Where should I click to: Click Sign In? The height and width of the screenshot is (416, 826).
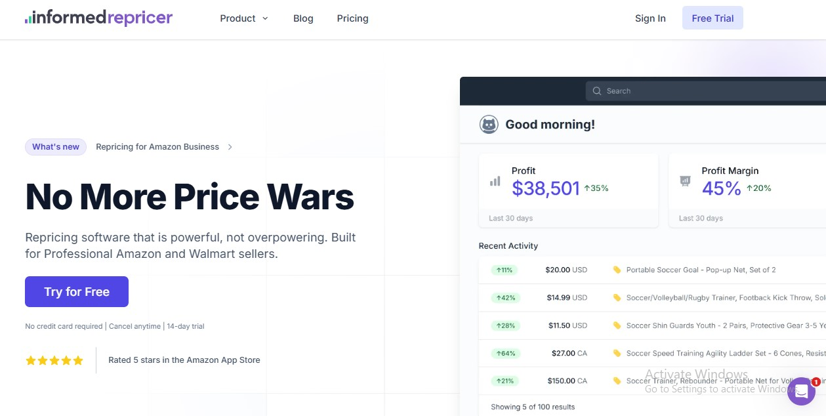click(650, 18)
